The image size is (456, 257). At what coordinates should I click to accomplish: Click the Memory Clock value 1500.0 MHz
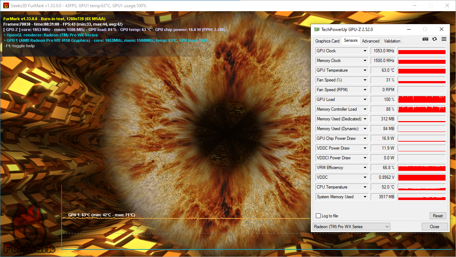[383, 61]
